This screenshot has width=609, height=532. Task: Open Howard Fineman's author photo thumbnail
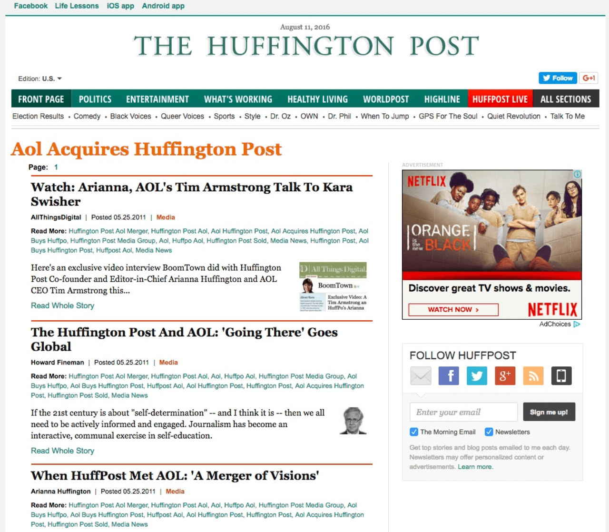pyautogui.click(x=353, y=421)
